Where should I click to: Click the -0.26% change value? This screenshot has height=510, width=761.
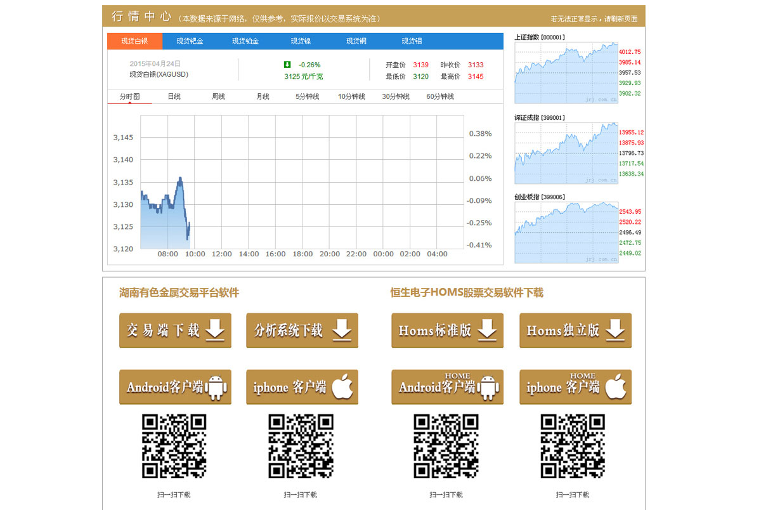coord(309,65)
